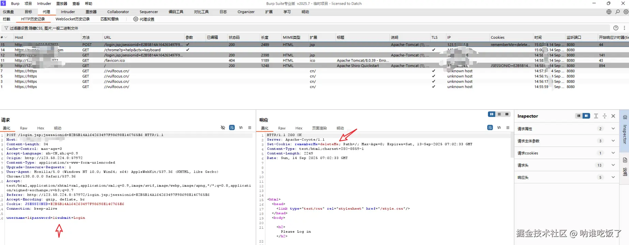The height and width of the screenshot is (245, 629).
Task: Sort by the 状态码 column header
Action: pyautogui.click(x=243, y=37)
